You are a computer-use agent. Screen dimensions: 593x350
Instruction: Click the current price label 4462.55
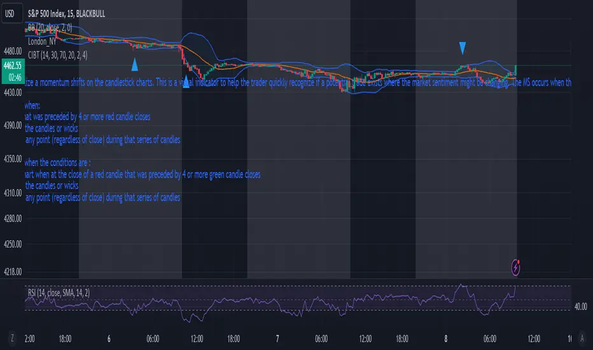click(13, 66)
